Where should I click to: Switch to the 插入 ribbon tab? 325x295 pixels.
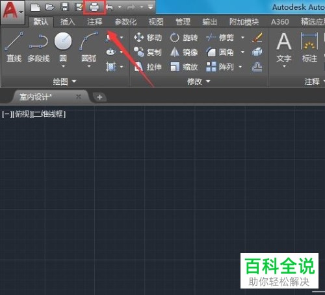point(68,22)
